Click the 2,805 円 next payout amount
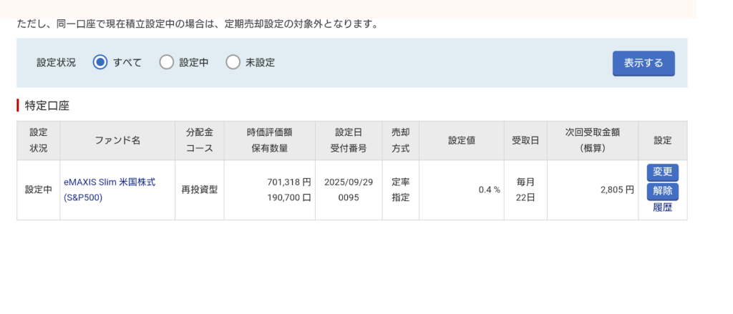Image resolution: width=733 pixels, height=314 pixels. coord(617,190)
